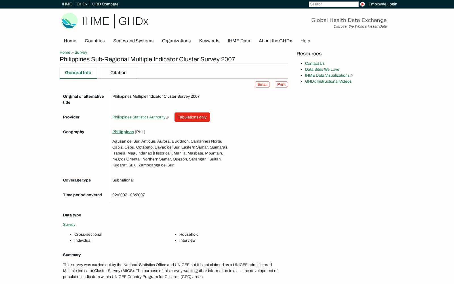Open Survey data type link

(x=69, y=225)
